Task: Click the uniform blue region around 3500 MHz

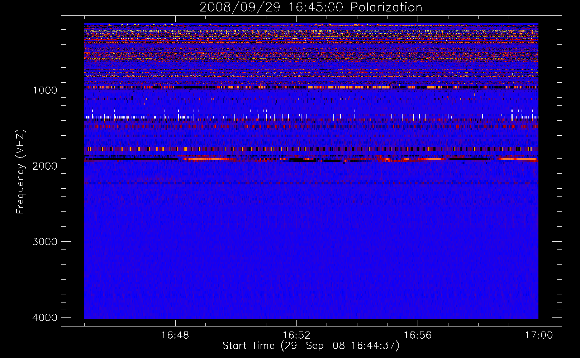Action: click(x=311, y=279)
